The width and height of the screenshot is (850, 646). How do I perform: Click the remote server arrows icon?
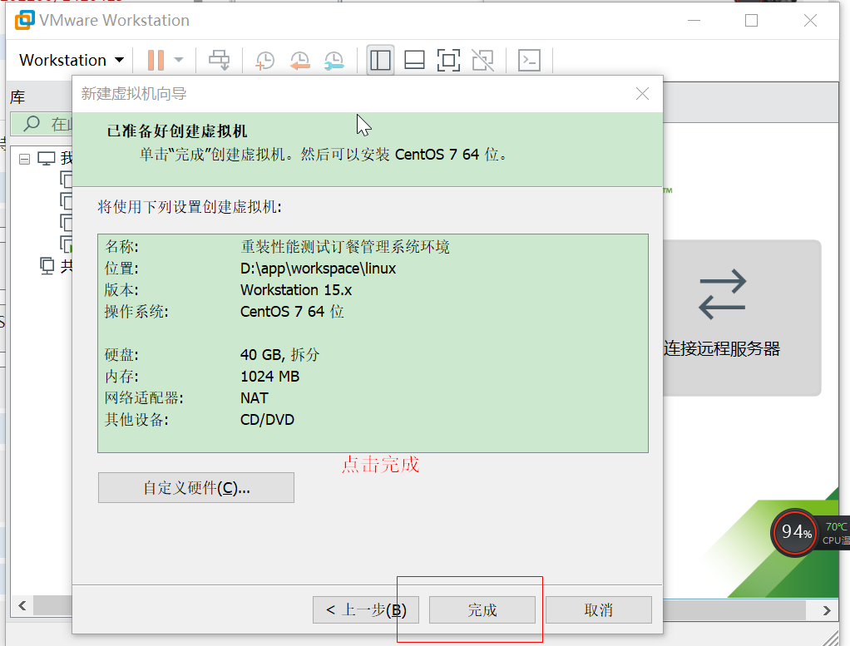click(722, 294)
